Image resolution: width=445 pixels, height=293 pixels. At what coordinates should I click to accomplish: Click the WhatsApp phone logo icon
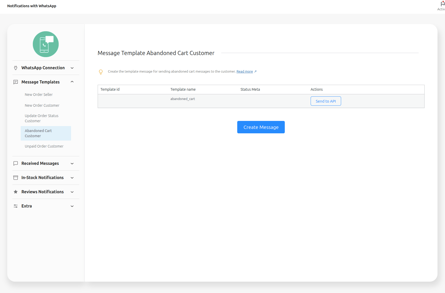point(46,44)
